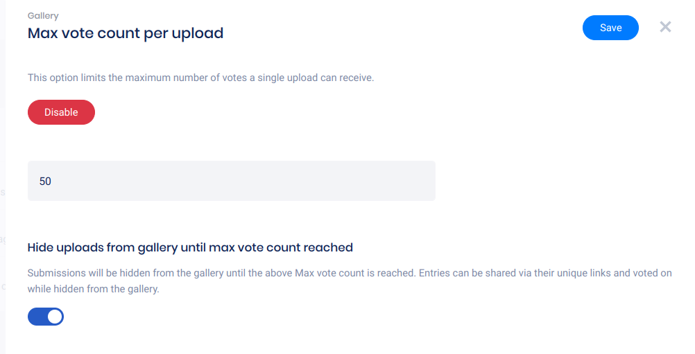Click the white knob of the switch
The height and width of the screenshot is (354, 695).
[x=55, y=317]
